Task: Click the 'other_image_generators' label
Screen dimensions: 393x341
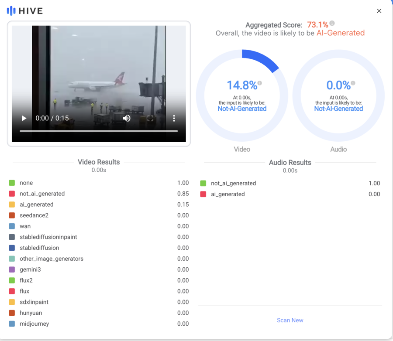Action: tap(52, 259)
